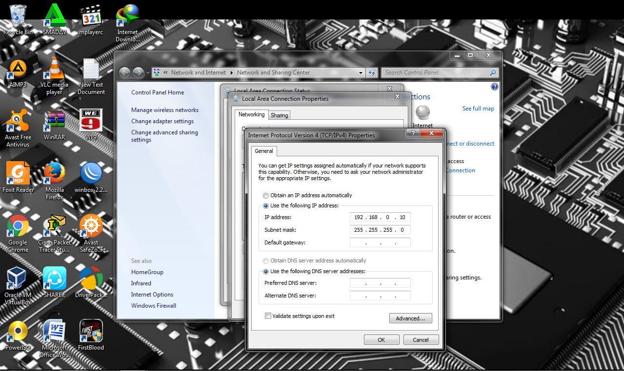Click OK in IPv4 Properties dialog

tap(382, 340)
